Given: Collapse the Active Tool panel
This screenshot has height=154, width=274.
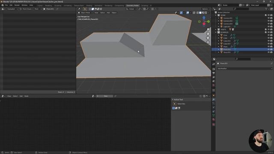Looking at the screenshot, I should pyautogui.click(x=173, y=100).
